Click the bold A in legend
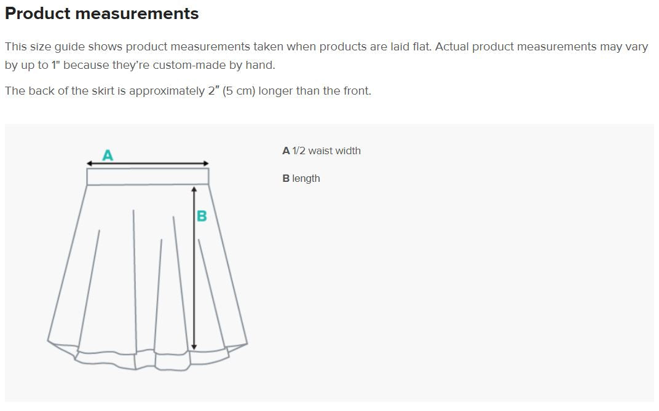Image resolution: width=659 pixels, height=411 pixels. [286, 151]
